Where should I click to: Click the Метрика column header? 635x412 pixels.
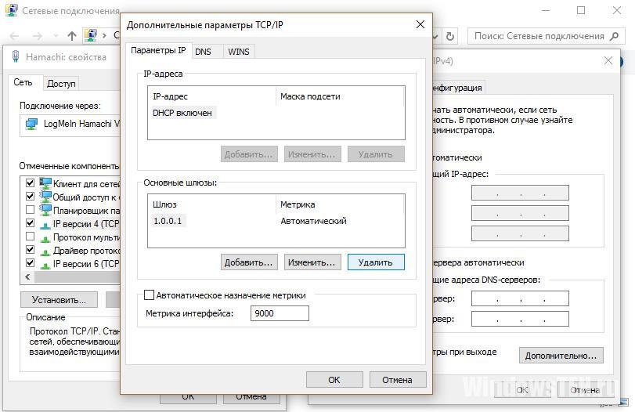(x=298, y=204)
